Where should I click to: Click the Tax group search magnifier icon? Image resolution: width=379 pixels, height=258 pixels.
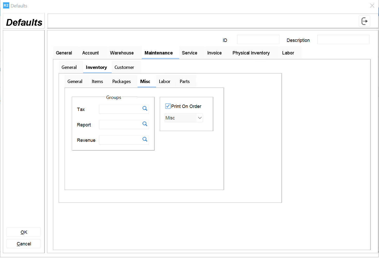(x=145, y=109)
